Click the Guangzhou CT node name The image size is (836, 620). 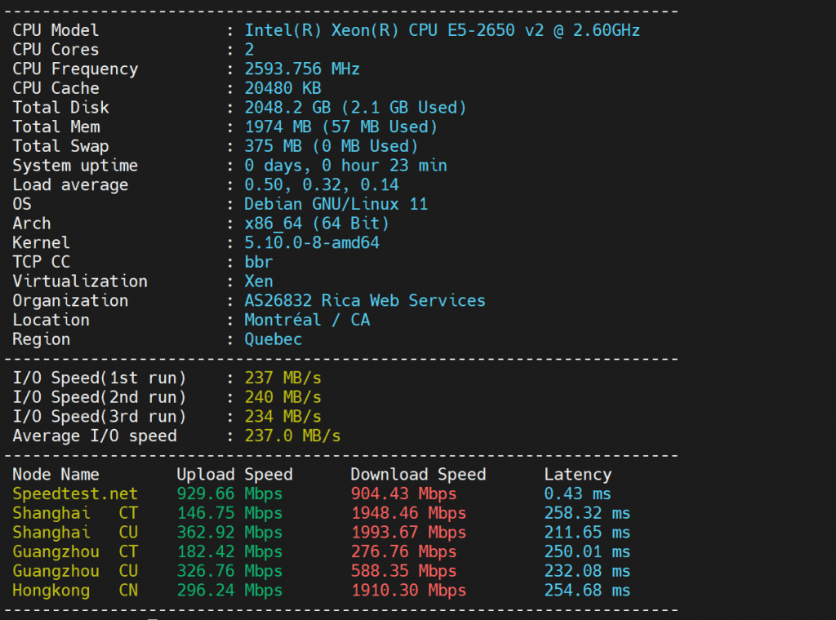pyautogui.click(x=75, y=551)
